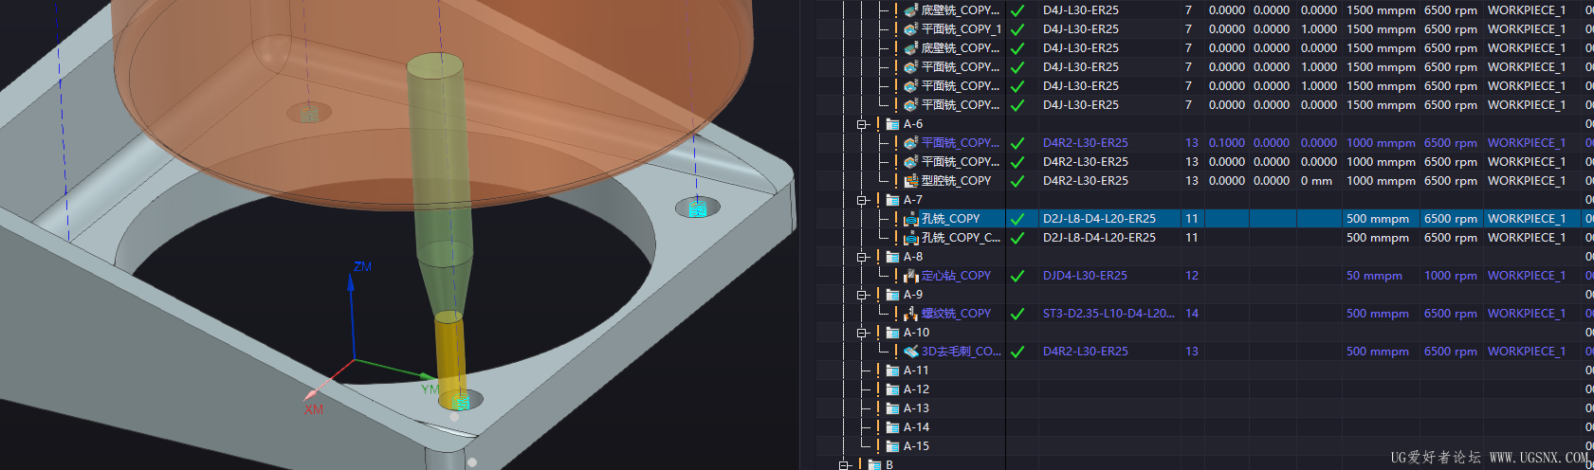Image resolution: width=1594 pixels, height=470 pixels.
Task: Collapse the A-10 program group
Action: point(863,333)
